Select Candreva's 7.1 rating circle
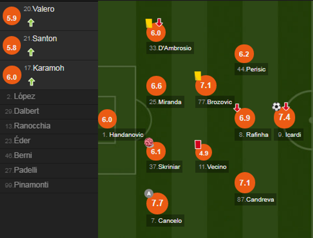The height and width of the screenshot is (238, 313). click(x=245, y=183)
